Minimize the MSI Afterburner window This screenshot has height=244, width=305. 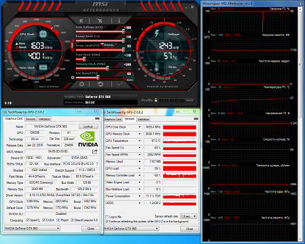click(186, 7)
